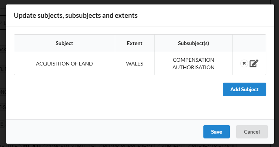The height and width of the screenshot is (147, 279).
Task: Select the Subsubject(s) column header
Action: click(x=193, y=43)
